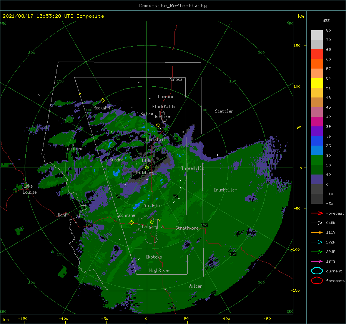
Task: Select the Vulcan label
Action: tap(195, 286)
